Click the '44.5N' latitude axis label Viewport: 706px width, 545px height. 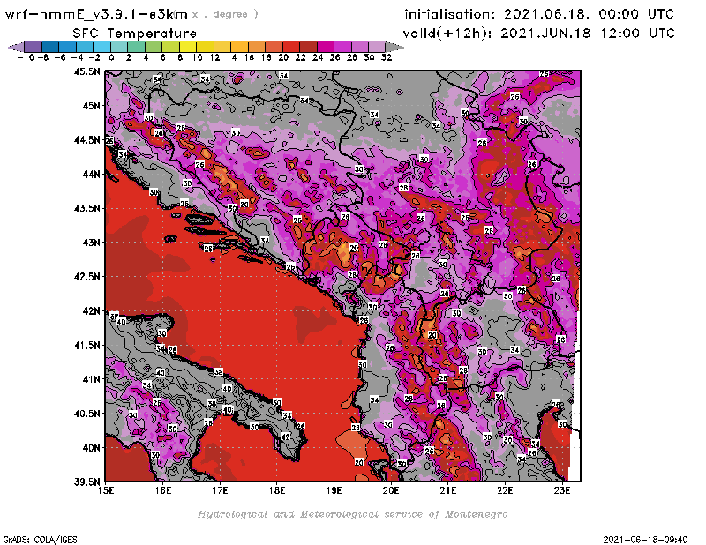tap(86, 140)
